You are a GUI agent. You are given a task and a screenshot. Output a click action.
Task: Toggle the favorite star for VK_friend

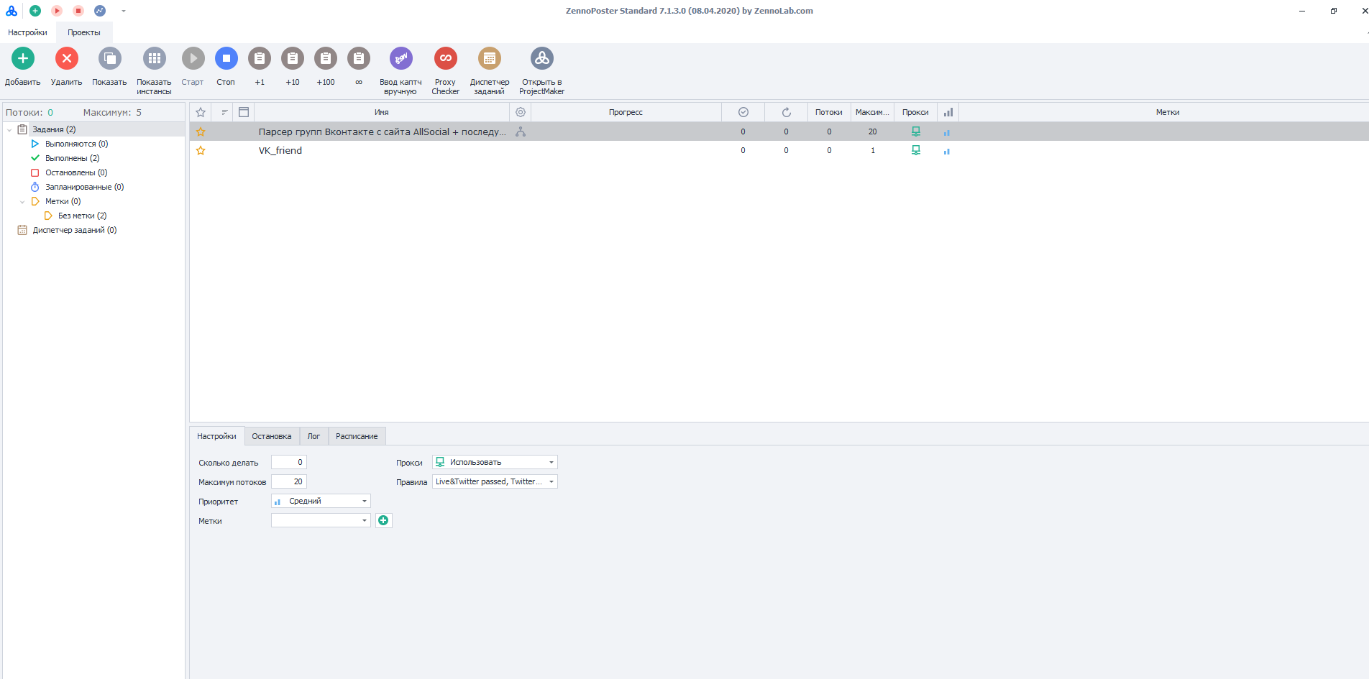click(201, 150)
